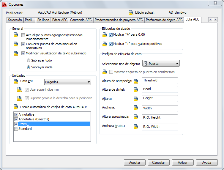
Task: Click drawing icon beside Mostrar + para valores positivos
Action: click(x=105, y=44)
